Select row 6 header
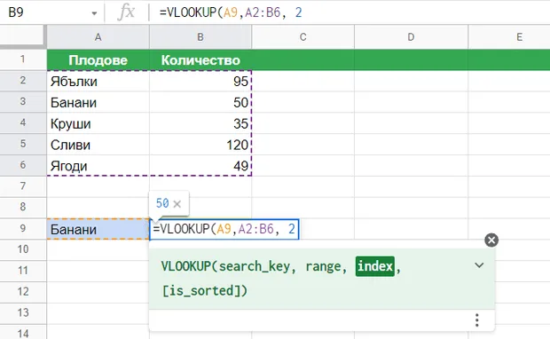The image size is (550, 339). (x=23, y=165)
